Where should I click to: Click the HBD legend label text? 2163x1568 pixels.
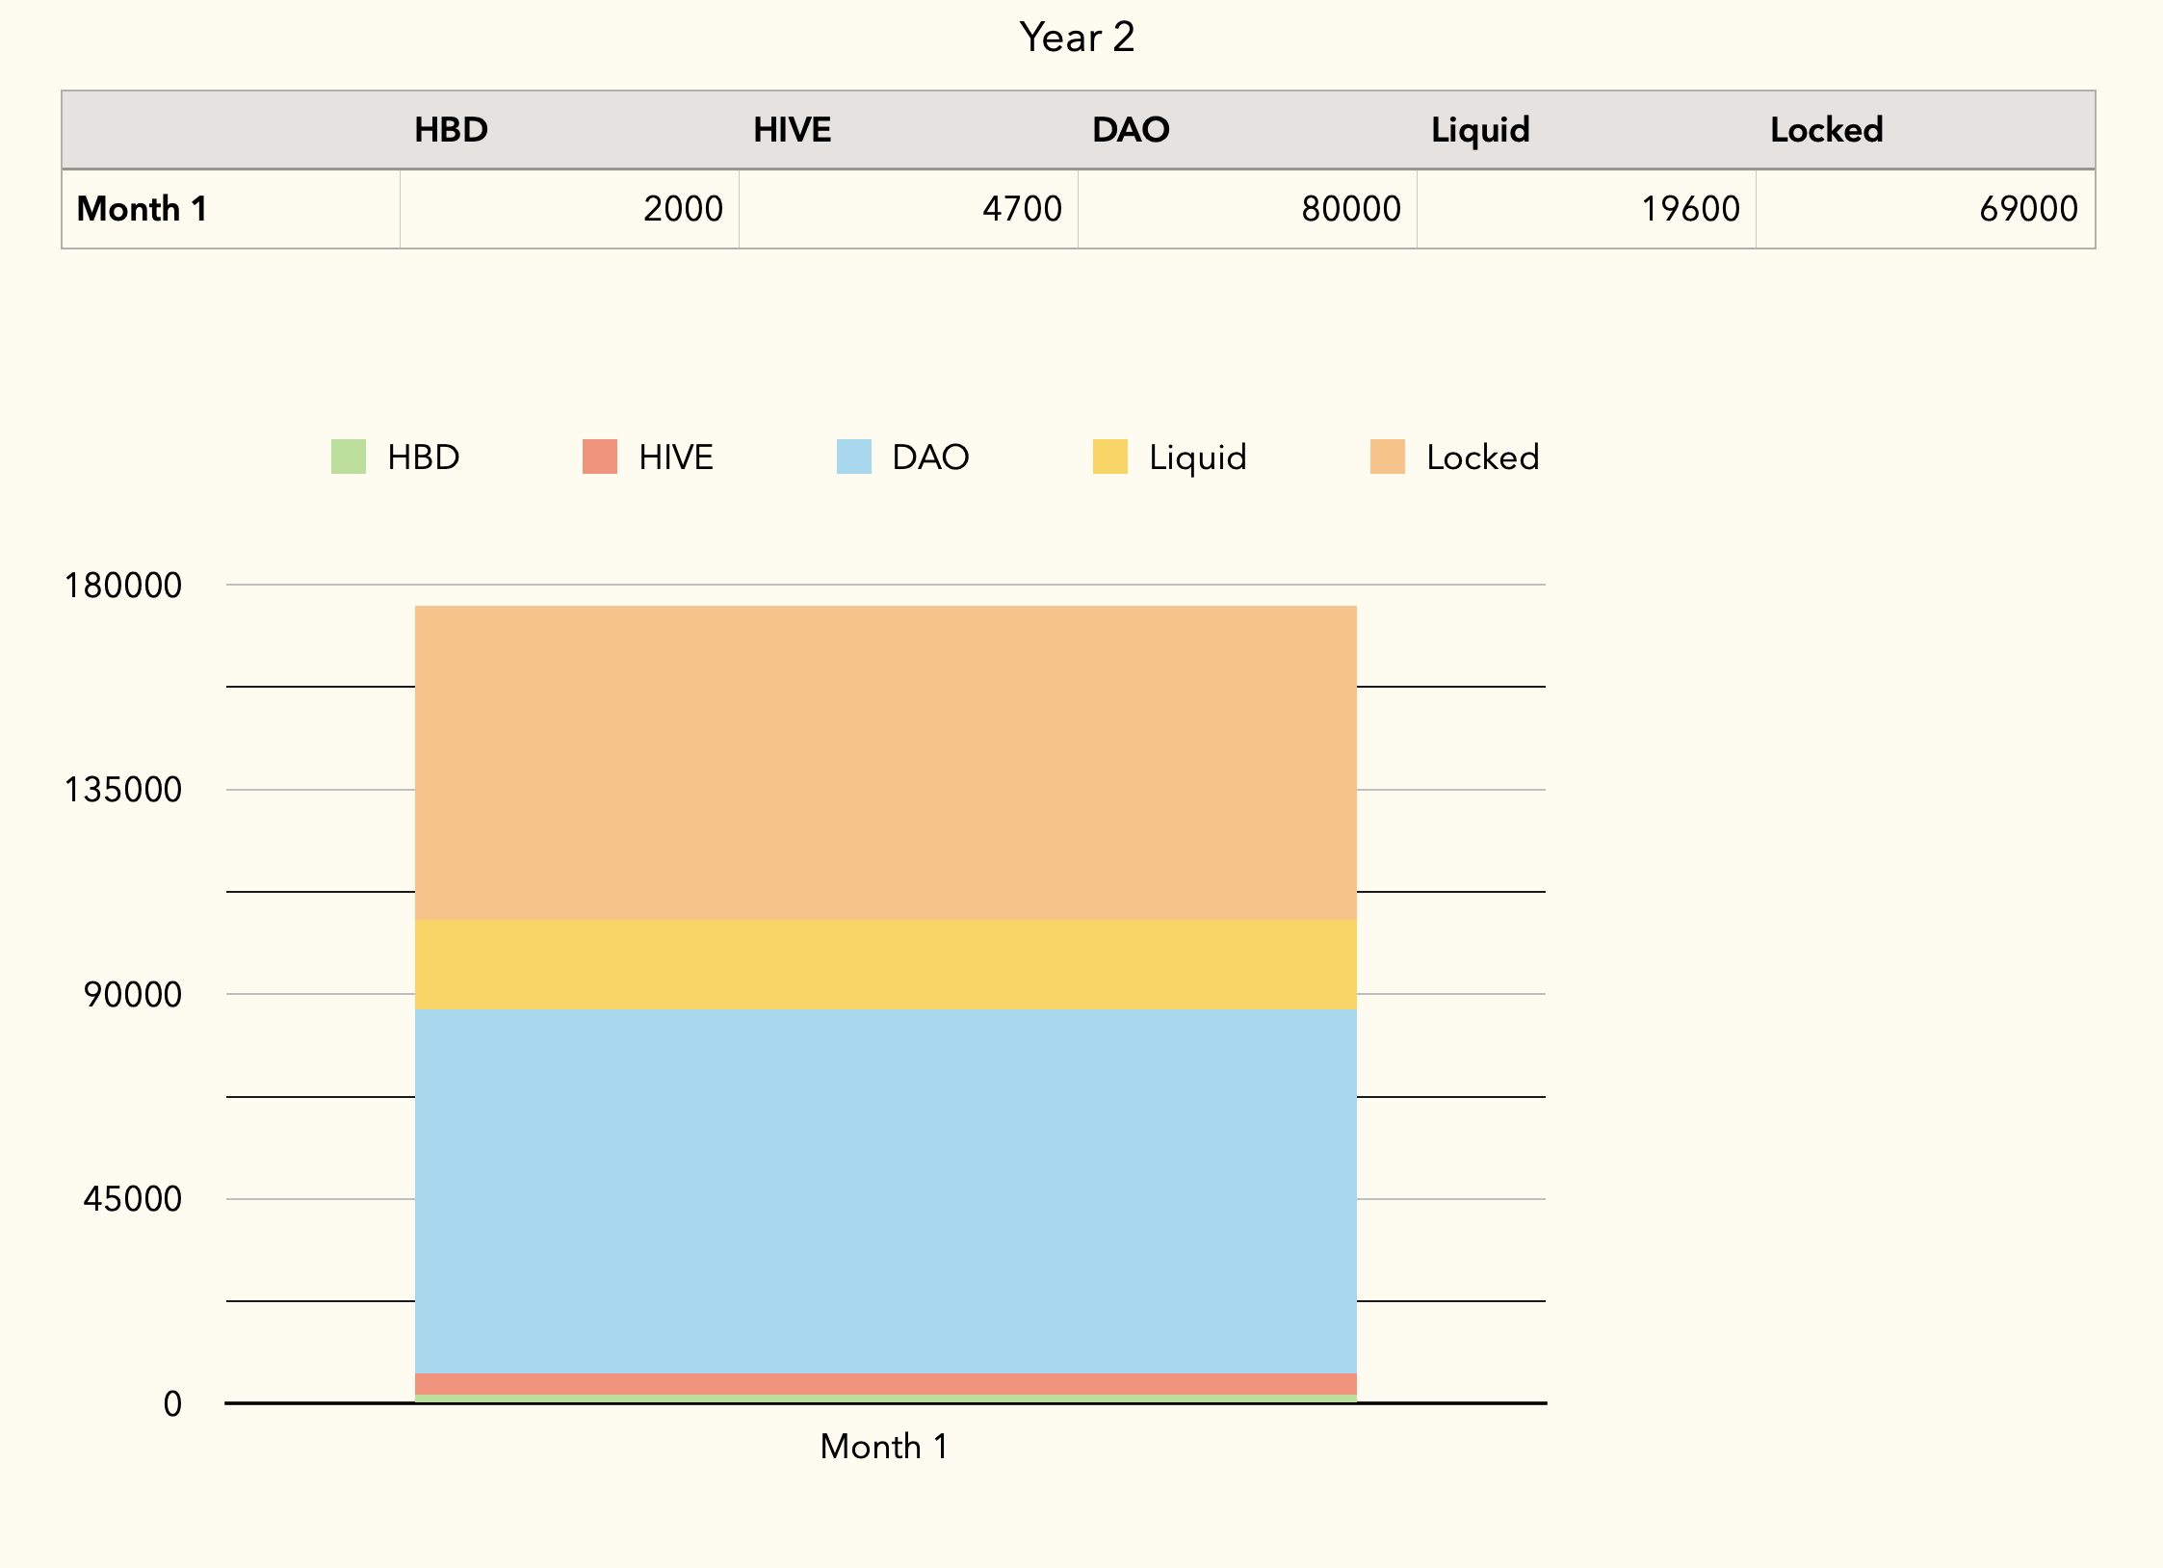[424, 457]
